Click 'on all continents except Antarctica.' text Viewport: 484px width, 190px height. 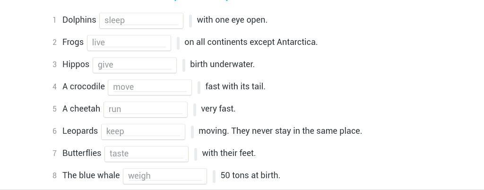(x=251, y=42)
